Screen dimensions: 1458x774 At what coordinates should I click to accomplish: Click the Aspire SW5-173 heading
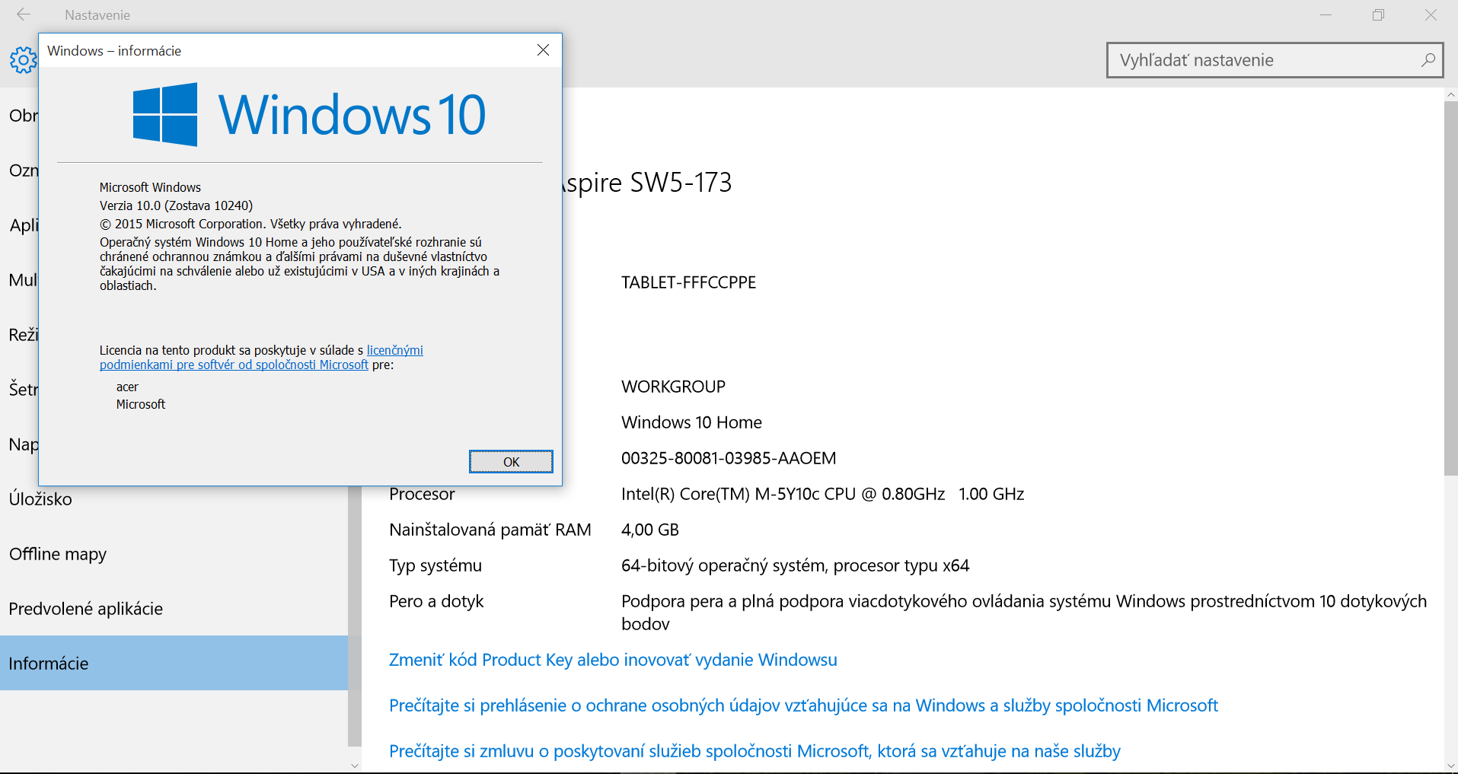coord(647,183)
